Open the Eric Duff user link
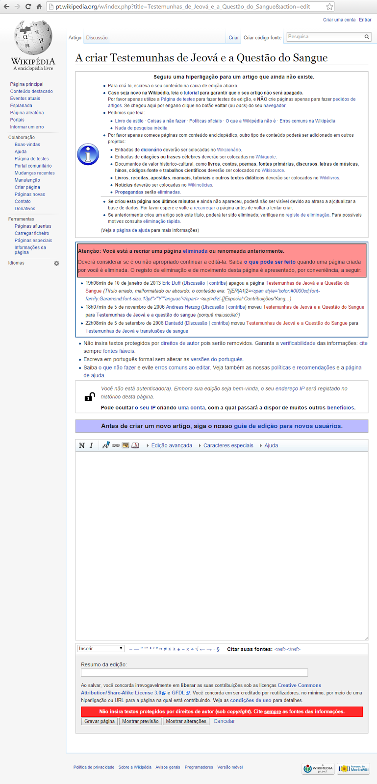 point(172,283)
